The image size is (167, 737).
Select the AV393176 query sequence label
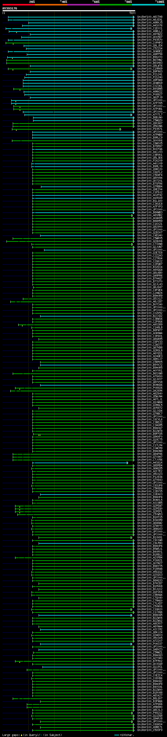pyautogui.click(x=10, y=9)
